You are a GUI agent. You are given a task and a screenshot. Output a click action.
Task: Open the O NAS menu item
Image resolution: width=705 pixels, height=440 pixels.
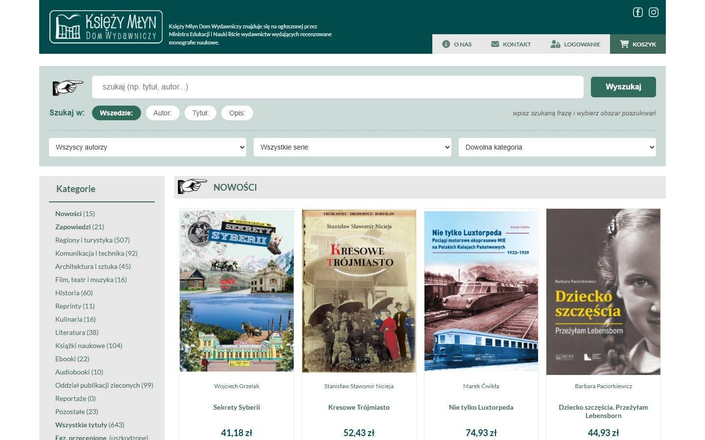(x=457, y=44)
